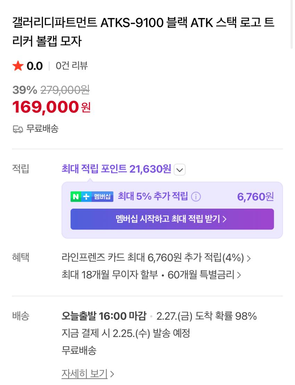295x385 pixels.
Task: Click the red star rating icon
Action: click(x=18, y=66)
